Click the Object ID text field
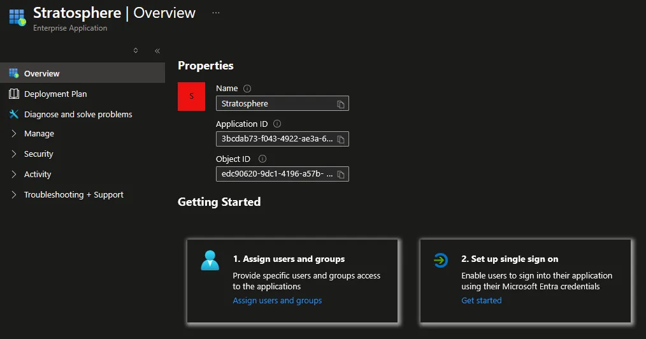 click(282, 174)
